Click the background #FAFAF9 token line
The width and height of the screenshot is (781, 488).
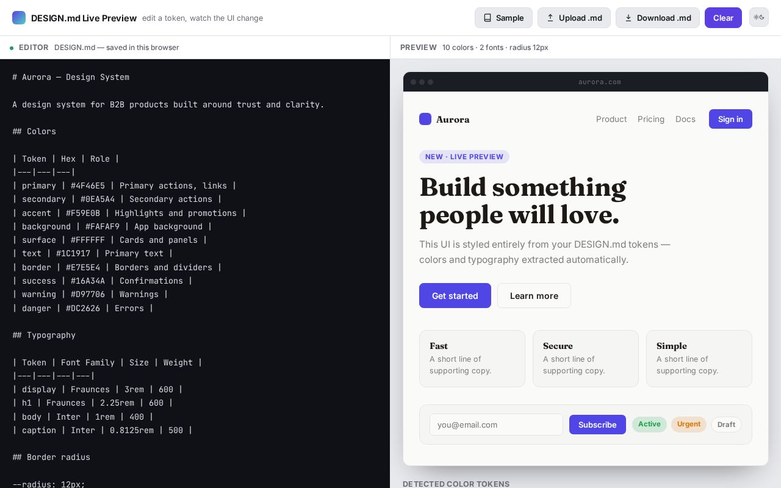click(x=112, y=226)
